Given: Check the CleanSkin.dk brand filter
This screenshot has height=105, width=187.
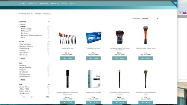Looking at the screenshot, I should pyautogui.click(x=19, y=48).
